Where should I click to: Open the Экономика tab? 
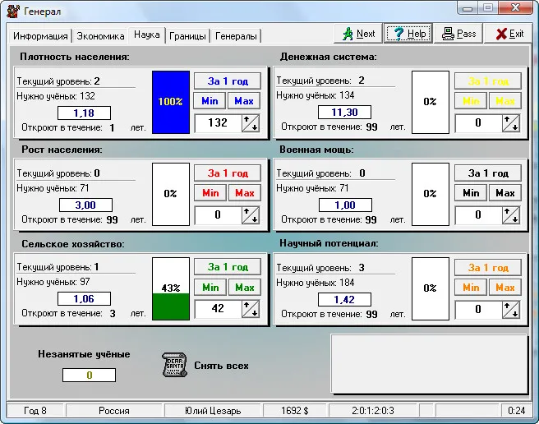(x=102, y=36)
